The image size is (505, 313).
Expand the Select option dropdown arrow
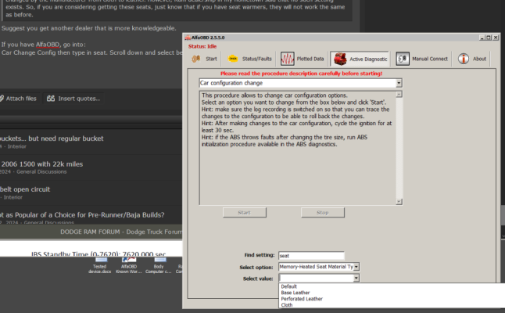[x=356, y=267]
